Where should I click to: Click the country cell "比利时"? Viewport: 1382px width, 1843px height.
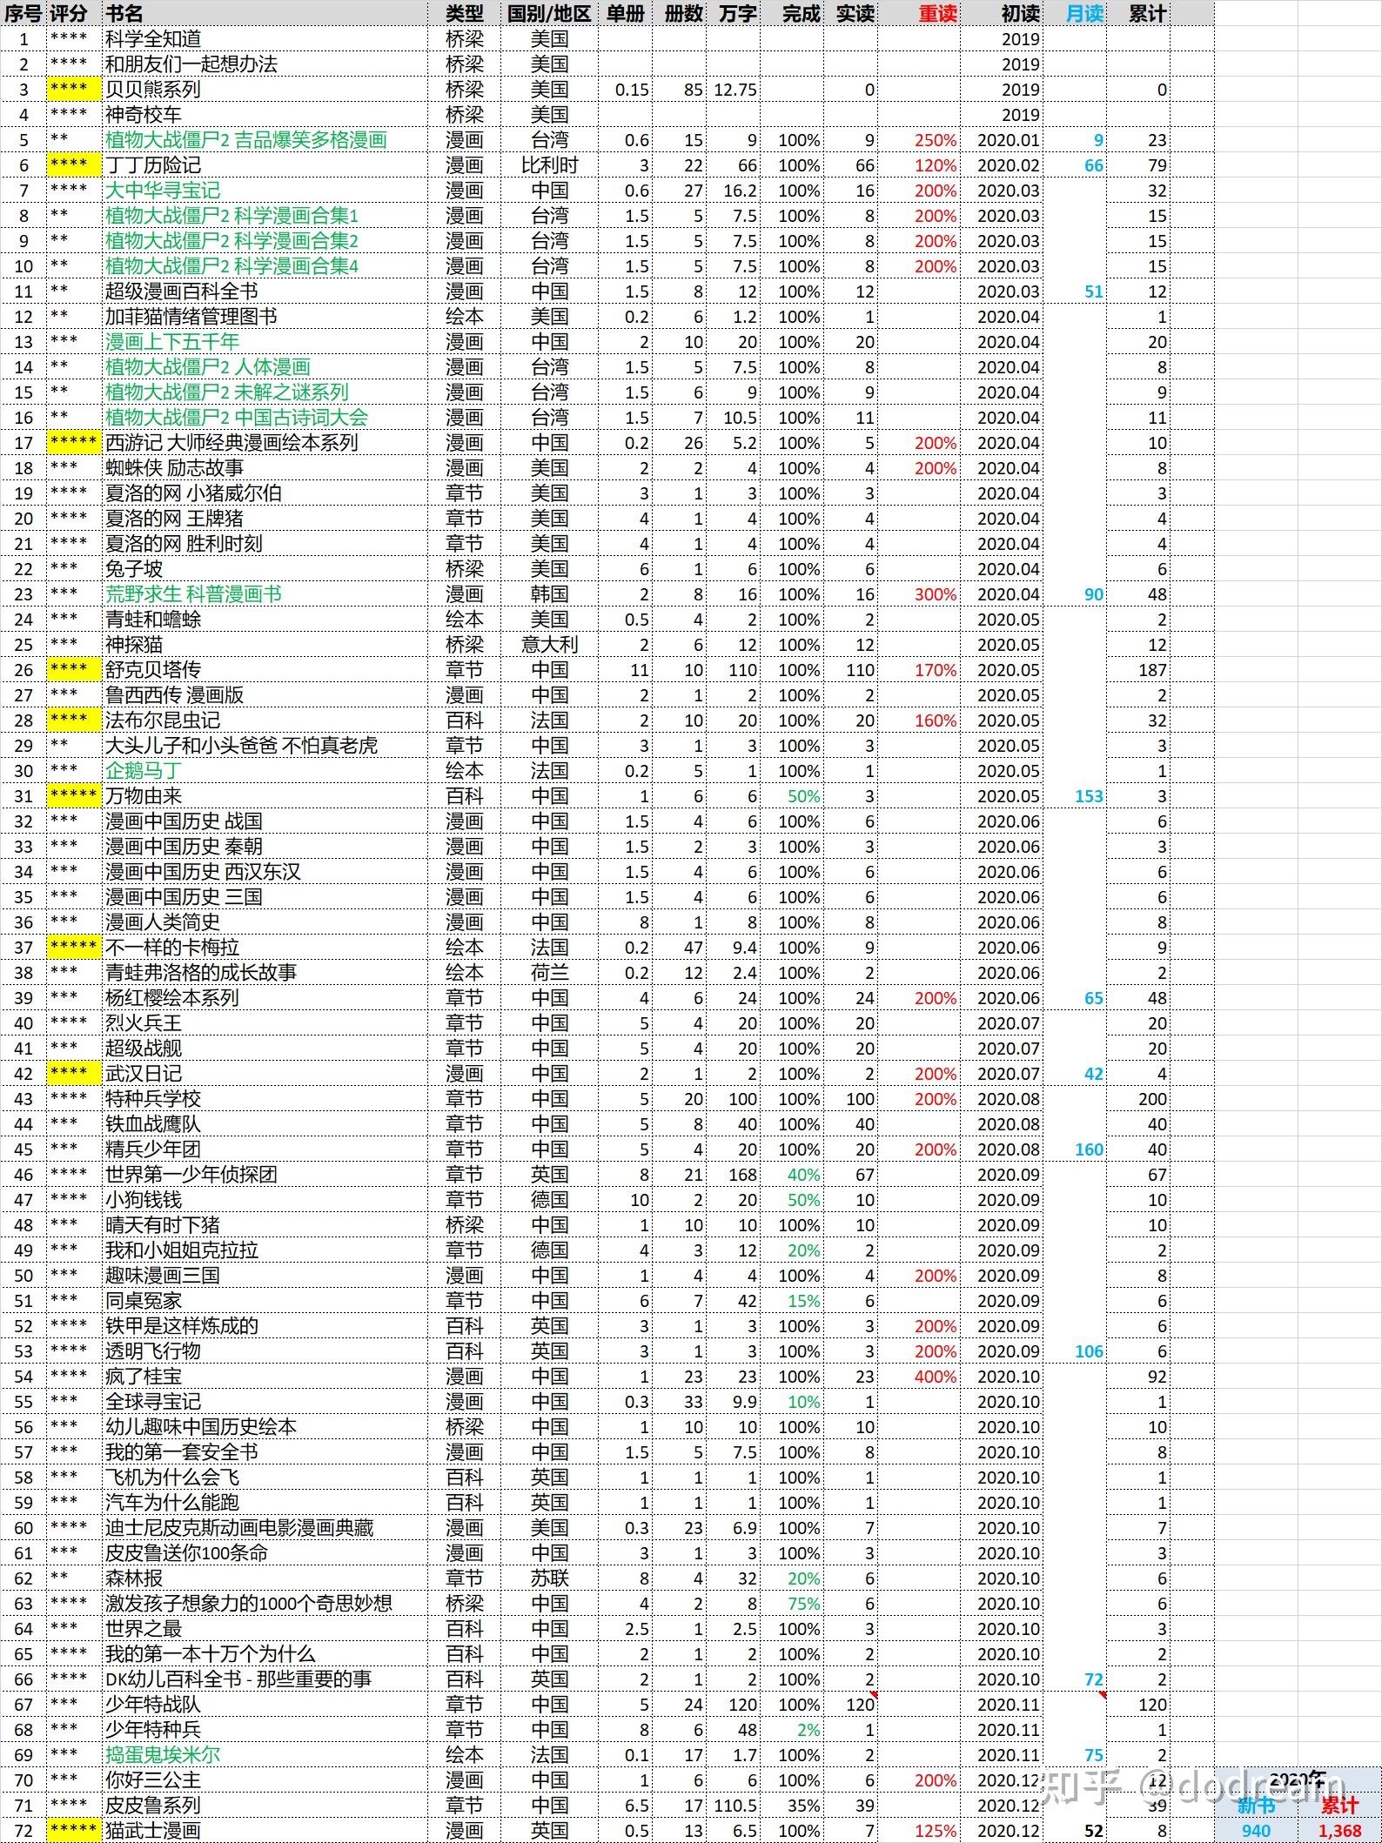(x=549, y=165)
